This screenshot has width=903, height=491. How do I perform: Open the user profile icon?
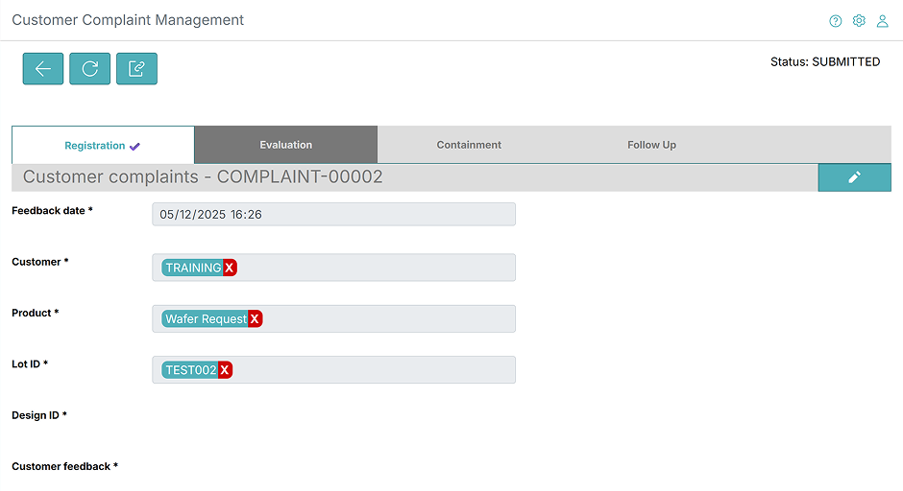882,21
